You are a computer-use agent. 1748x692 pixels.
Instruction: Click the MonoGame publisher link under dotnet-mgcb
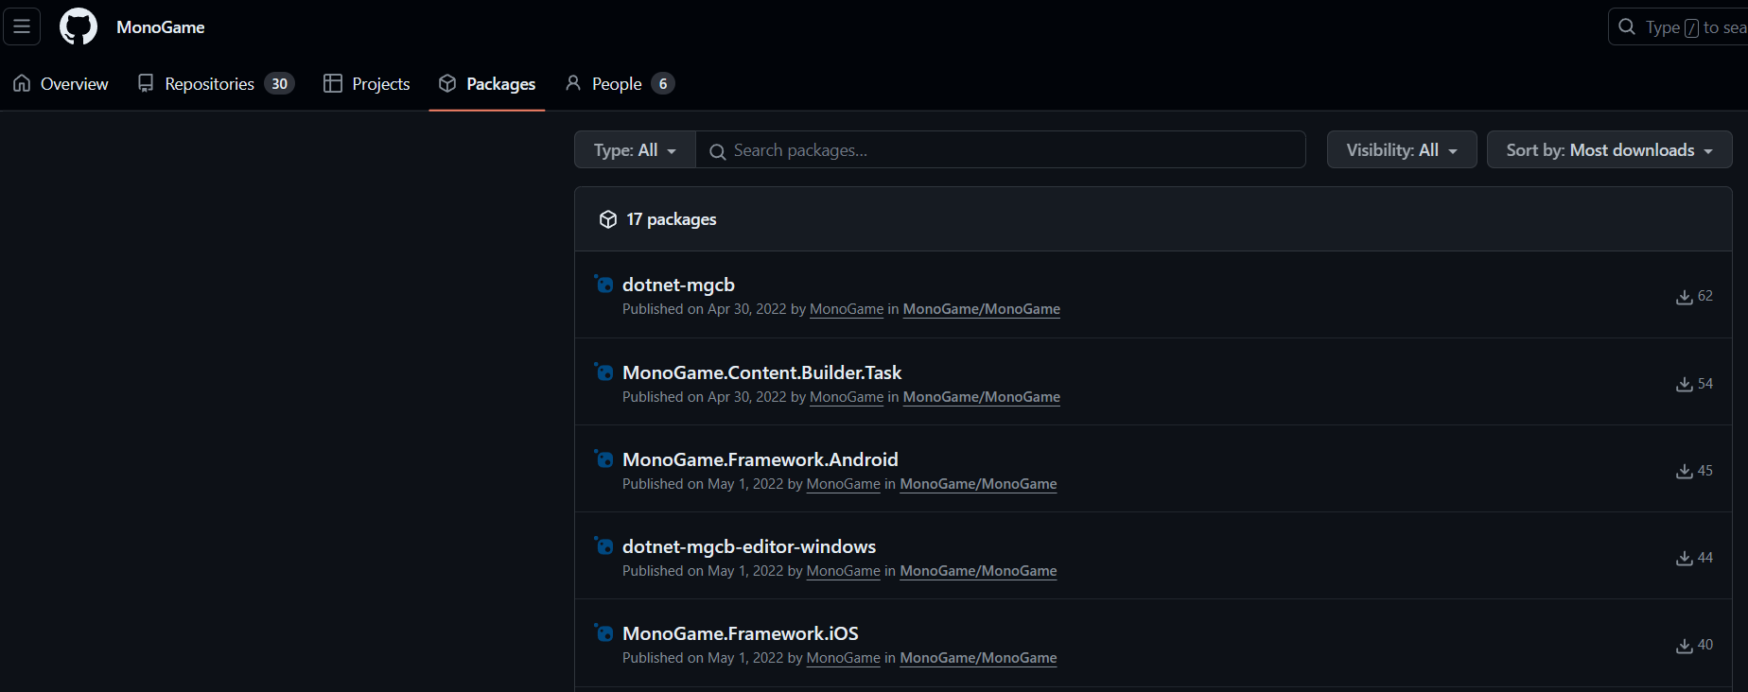coord(847,309)
